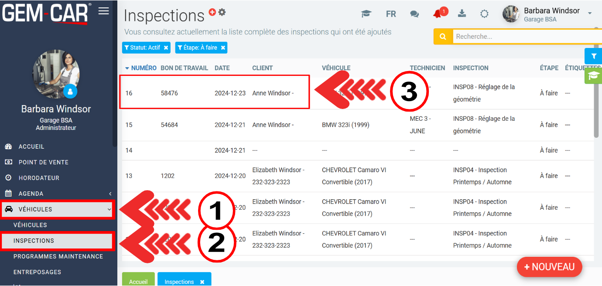Click the yellow search magnifier icon
Image resolution: width=602 pixels, height=286 pixels.
(443, 37)
